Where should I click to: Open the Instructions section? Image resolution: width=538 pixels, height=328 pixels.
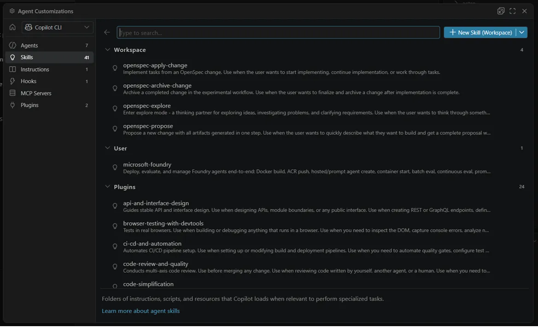(49, 69)
